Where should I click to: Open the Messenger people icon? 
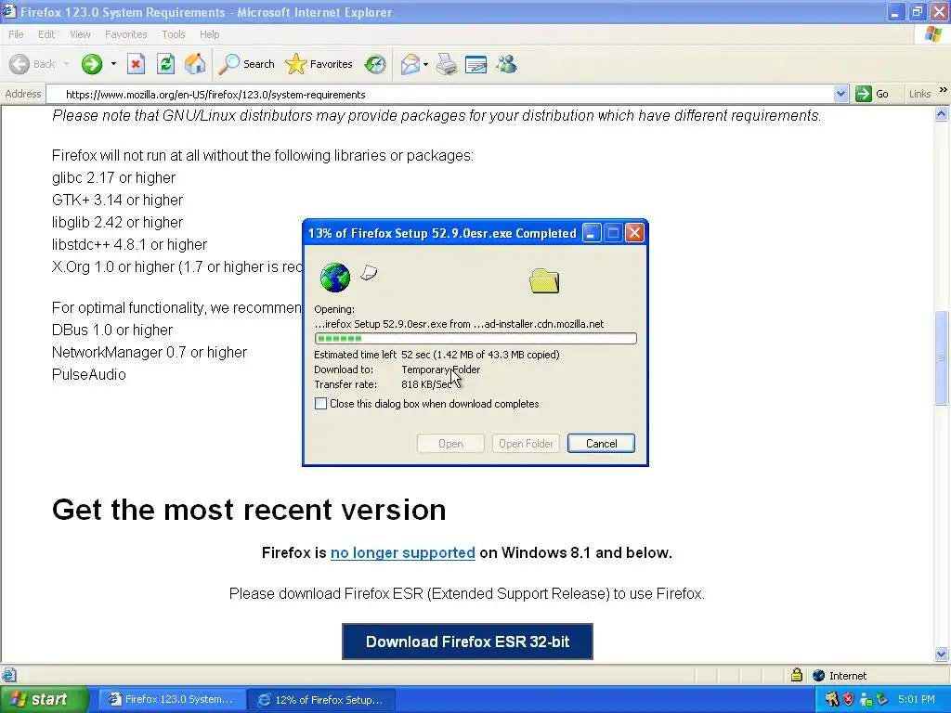(x=506, y=64)
